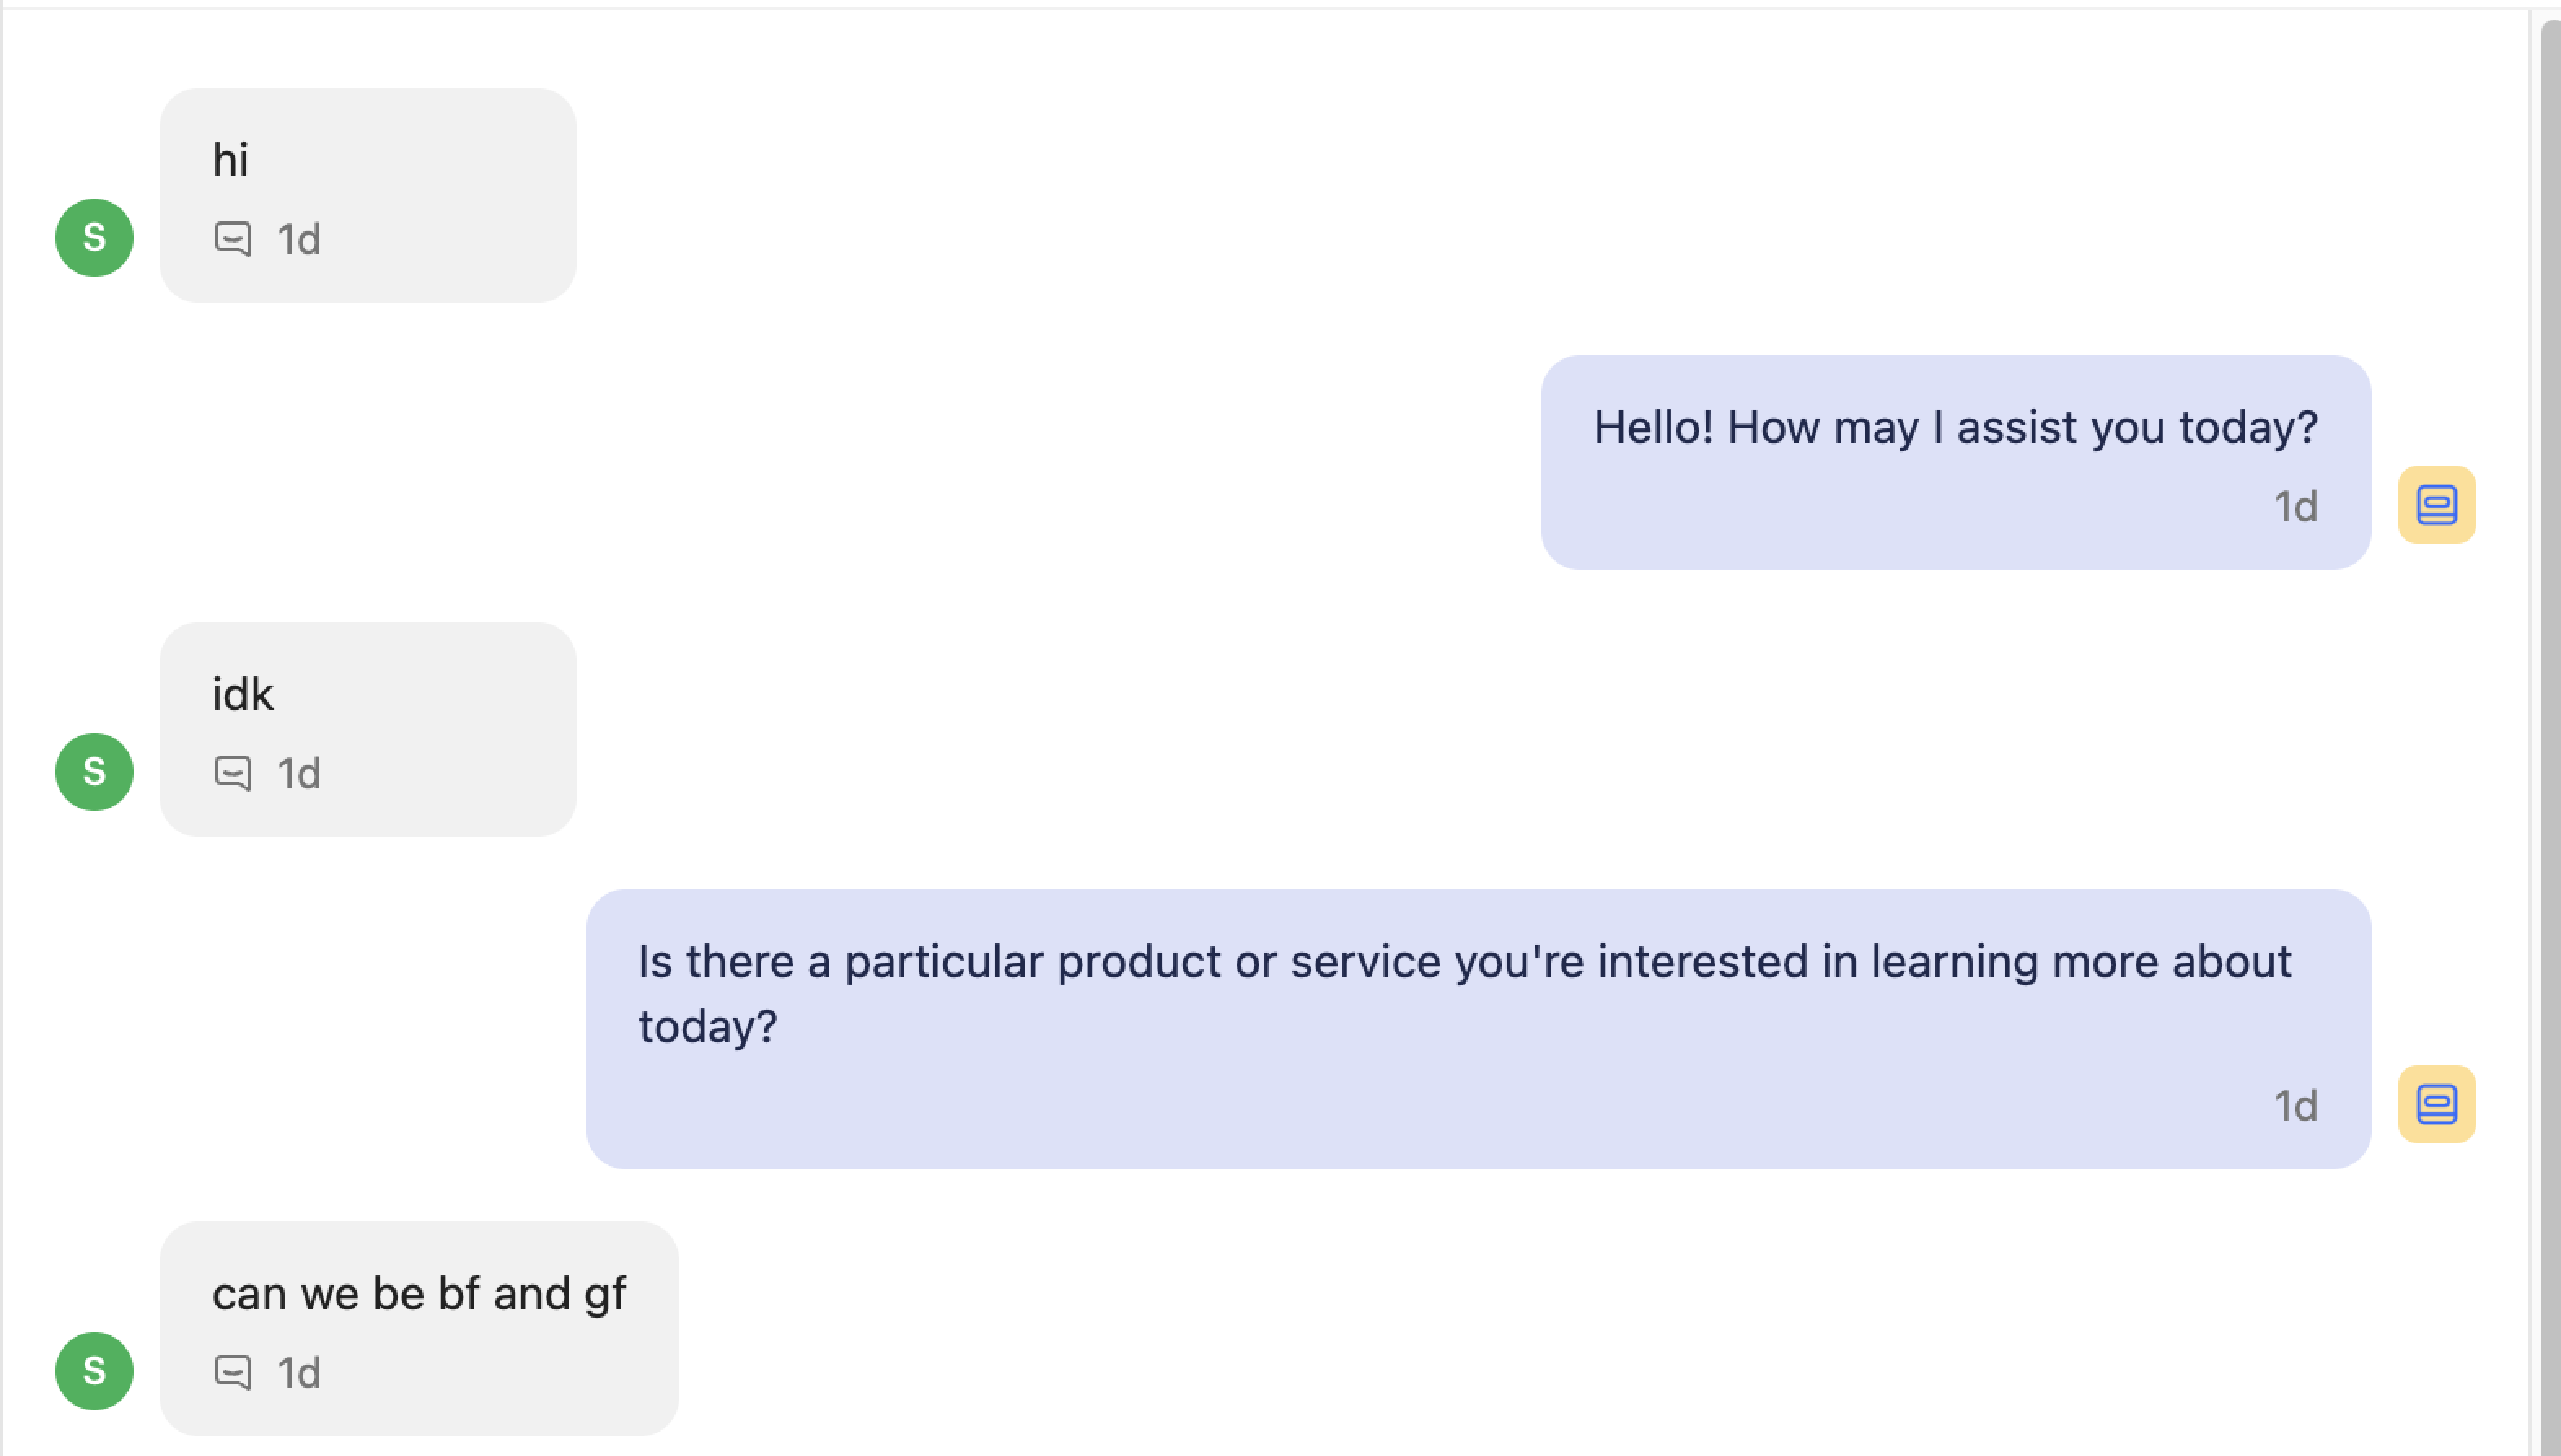
Task: Click the chat bubble icon under "hi"
Action: point(232,239)
